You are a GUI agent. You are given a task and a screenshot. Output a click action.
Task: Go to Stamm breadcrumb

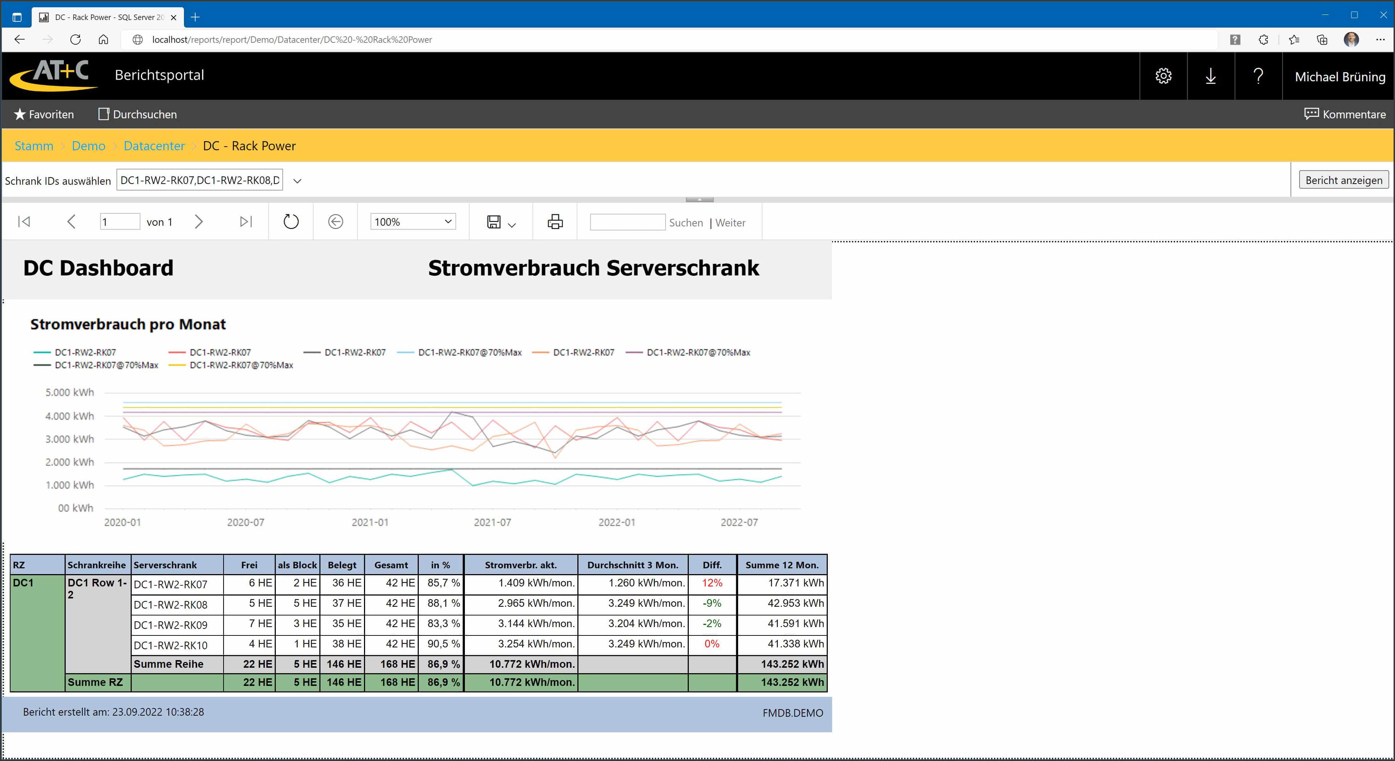34,146
